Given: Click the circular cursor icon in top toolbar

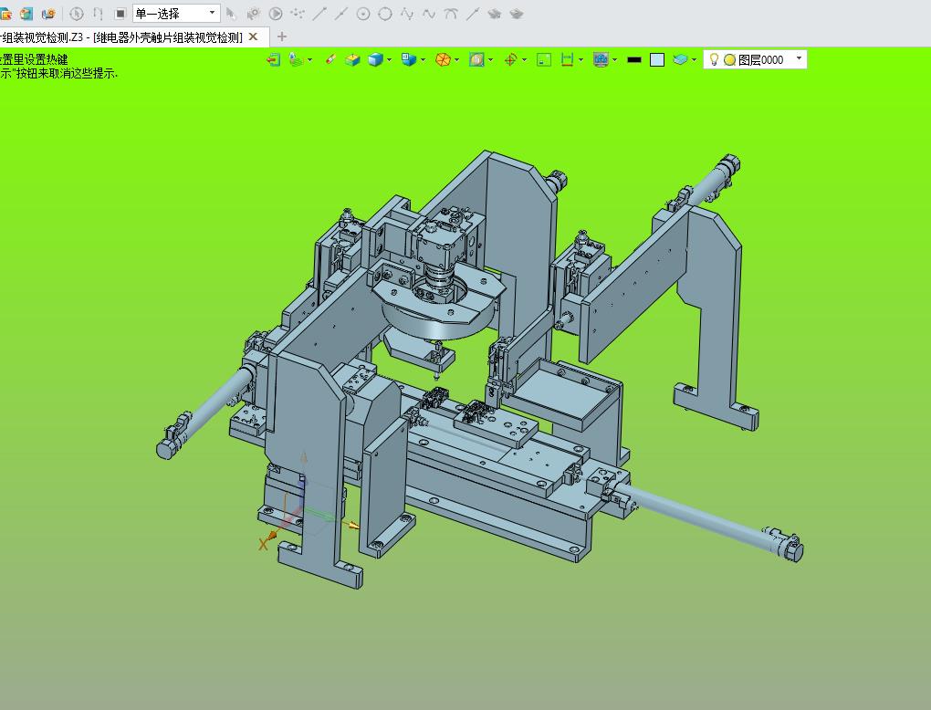Looking at the screenshot, I should tap(76, 13).
